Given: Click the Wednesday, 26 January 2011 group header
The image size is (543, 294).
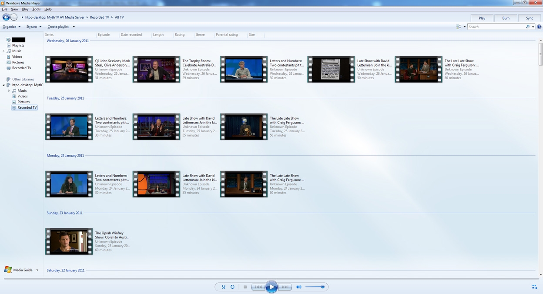Looking at the screenshot, I should pos(68,41).
